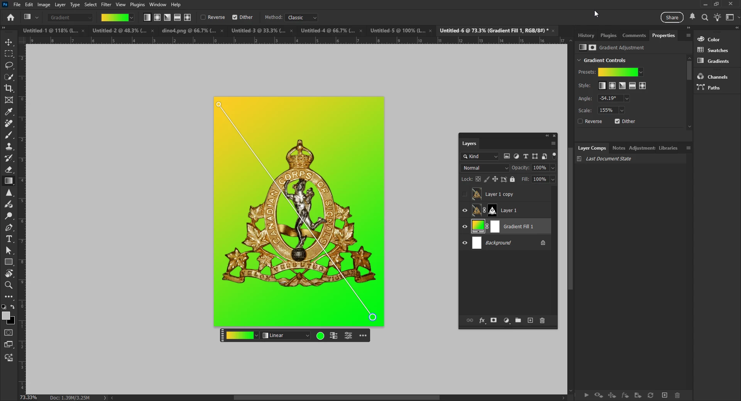This screenshot has height=401, width=741.
Task: Toggle Dither in Properties panel
Action: [x=617, y=121]
